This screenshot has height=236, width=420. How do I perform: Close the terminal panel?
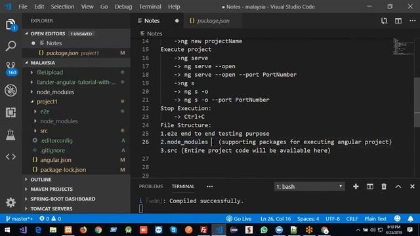click(x=412, y=186)
